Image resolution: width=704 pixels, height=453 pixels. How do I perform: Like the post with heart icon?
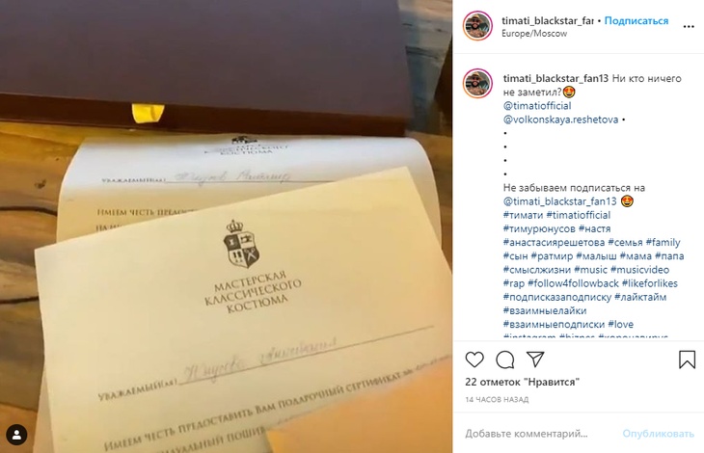[474, 360]
